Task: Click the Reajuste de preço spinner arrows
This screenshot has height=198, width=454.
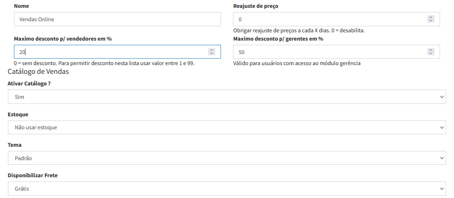Action: [x=431, y=19]
